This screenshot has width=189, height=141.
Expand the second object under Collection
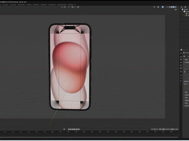(184, 15)
